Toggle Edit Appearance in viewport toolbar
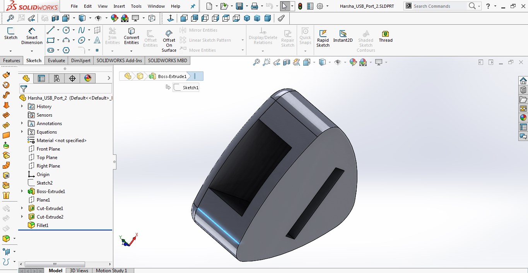Screen dimensions: 528x273 [x=353, y=62]
